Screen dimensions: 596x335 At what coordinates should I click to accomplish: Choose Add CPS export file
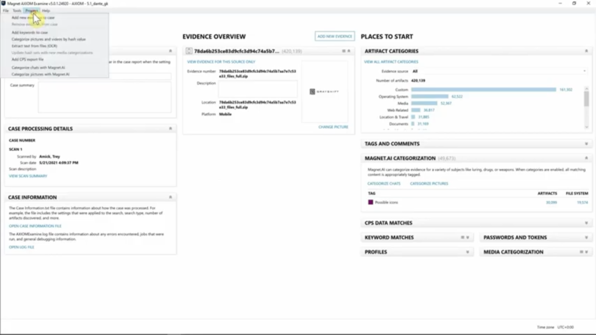coord(27,59)
